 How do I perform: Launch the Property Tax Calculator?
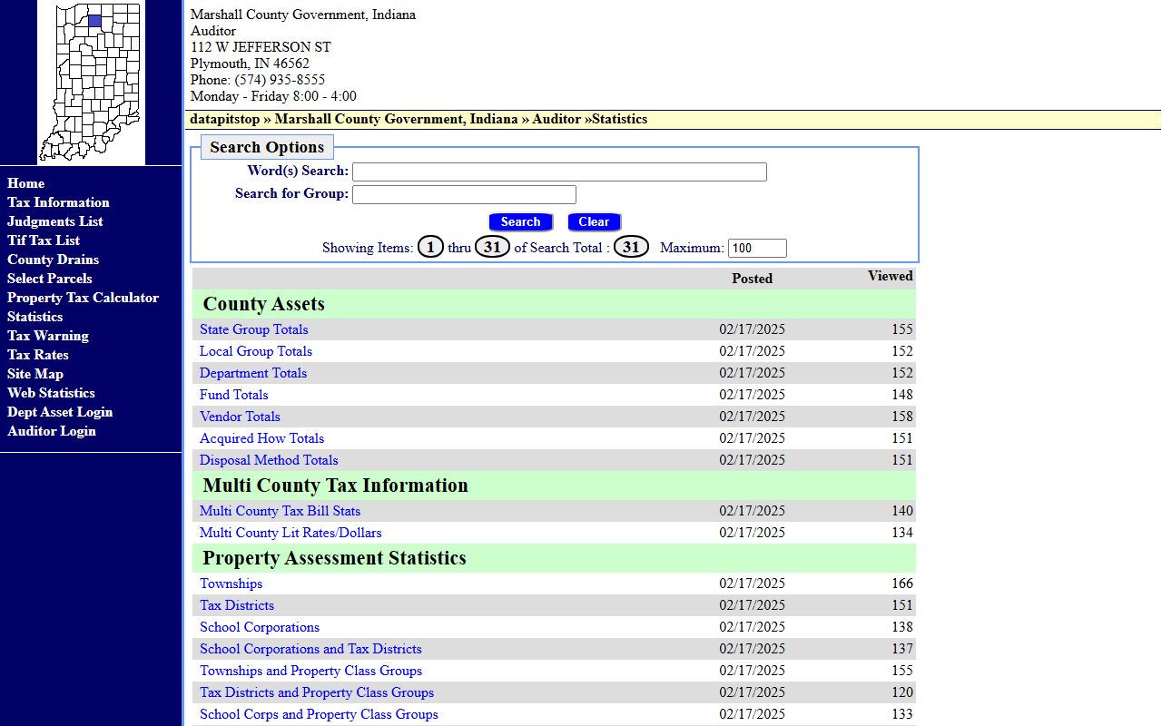(83, 298)
